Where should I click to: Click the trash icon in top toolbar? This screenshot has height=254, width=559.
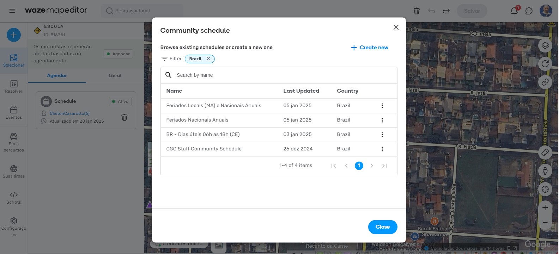click(417, 11)
